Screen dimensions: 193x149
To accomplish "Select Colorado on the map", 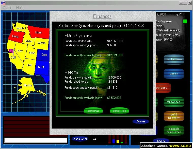I will (44, 55).
